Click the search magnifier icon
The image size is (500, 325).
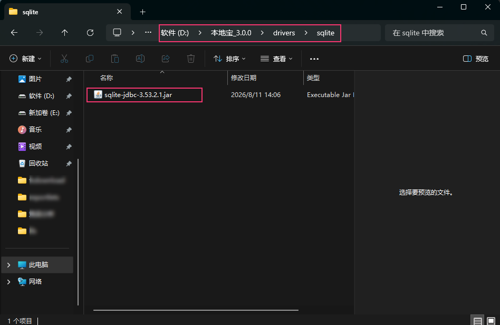[484, 33]
